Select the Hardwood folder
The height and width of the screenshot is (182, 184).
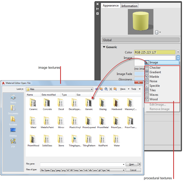click(x=117, y=104)
